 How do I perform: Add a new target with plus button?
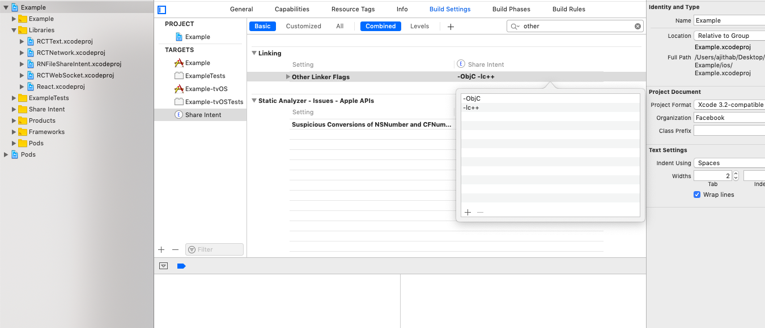[161, 249]
